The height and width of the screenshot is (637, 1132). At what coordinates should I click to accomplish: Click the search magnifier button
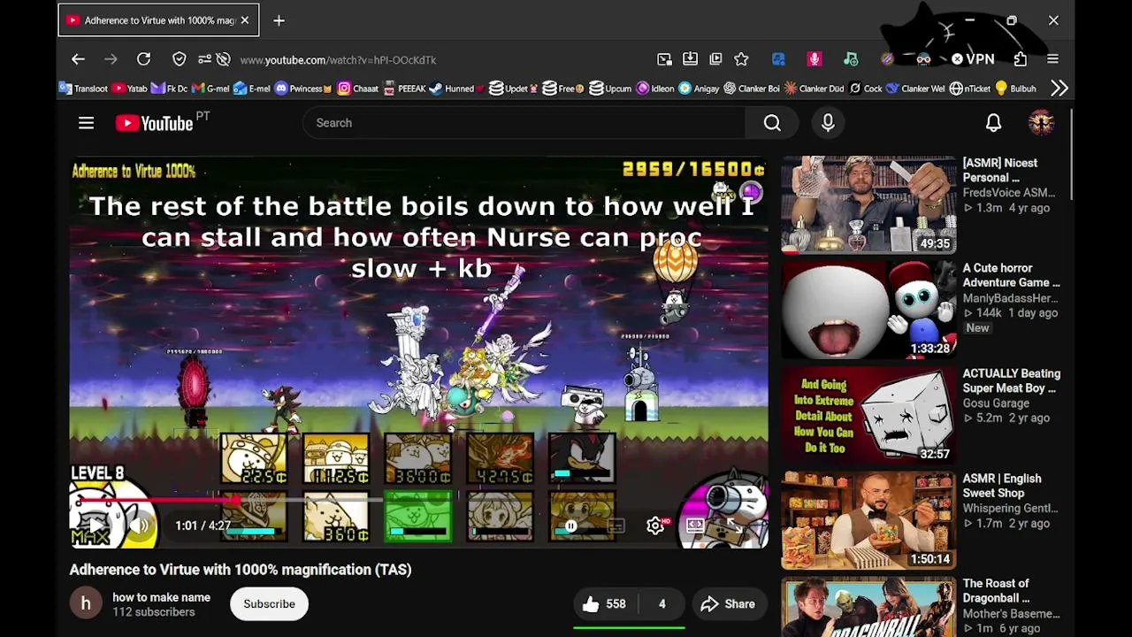click(x=772, y=123)
